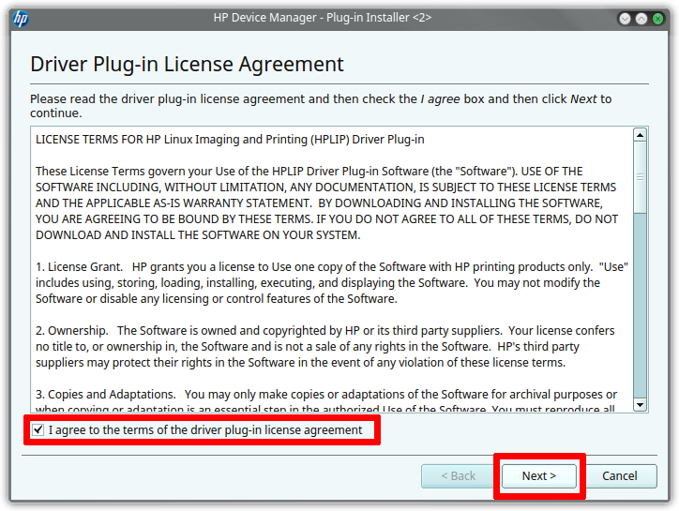Click the license text scroll down arrow

(640, 405)
